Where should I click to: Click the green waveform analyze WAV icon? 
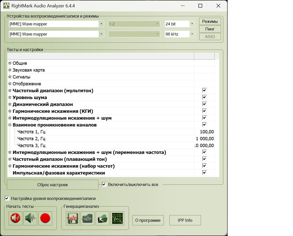coord(87,218)
